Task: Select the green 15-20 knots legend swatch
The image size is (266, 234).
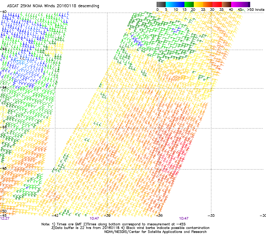Action: (x=189, y=4)
